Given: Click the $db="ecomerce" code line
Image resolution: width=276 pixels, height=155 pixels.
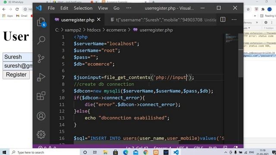Looking at the screenshot, I should pos(94,64).
